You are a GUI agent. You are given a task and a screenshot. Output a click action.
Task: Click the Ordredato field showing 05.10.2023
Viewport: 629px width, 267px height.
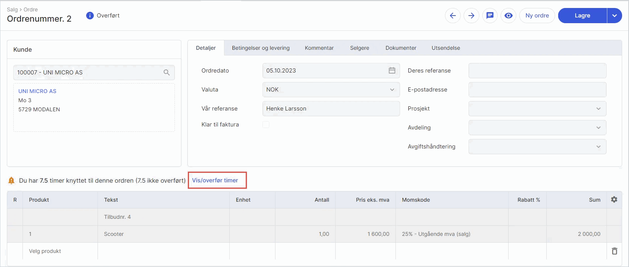point(331,71)
